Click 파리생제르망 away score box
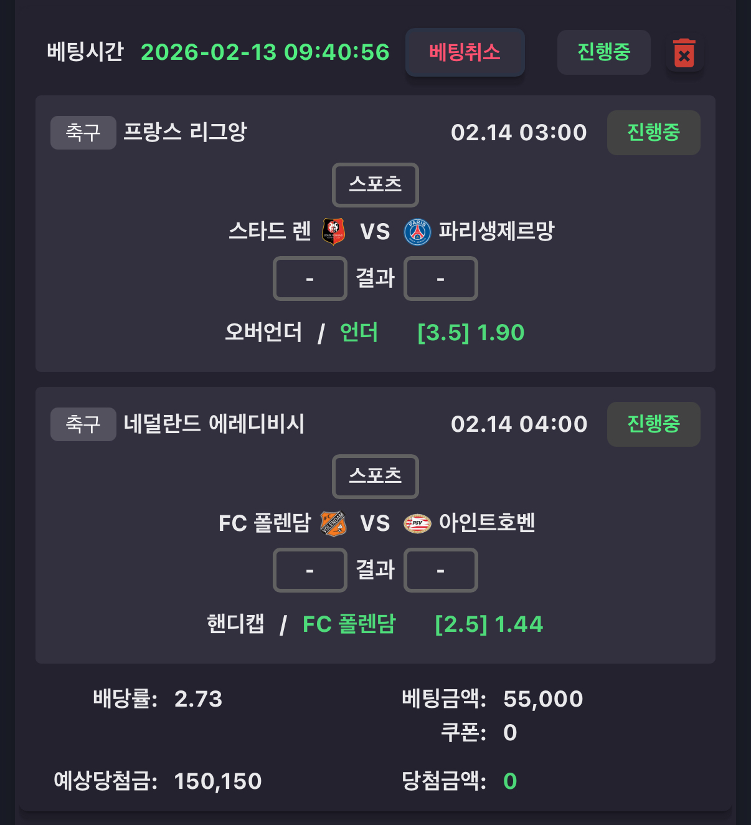Image resolution: width=751 pixels, height=825 pixels. coord(440,279)
